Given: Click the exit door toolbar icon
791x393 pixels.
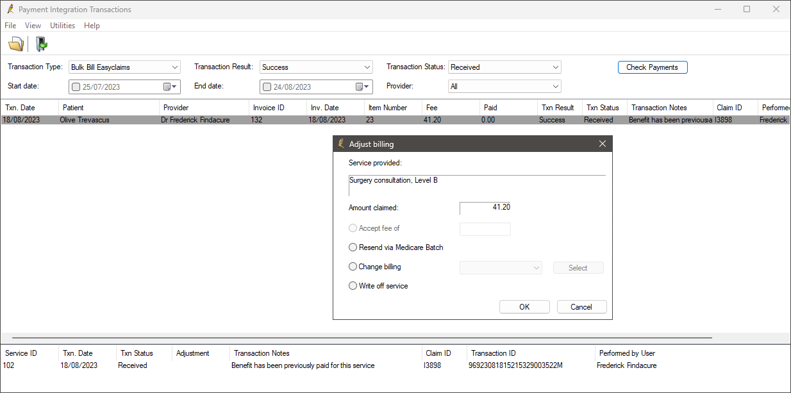Looking at the screenshot, I should tap(42, 44).
